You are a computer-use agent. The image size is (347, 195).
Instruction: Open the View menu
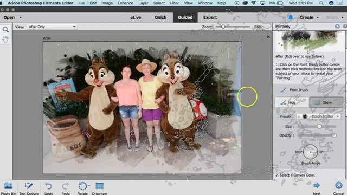coord(188,3)
